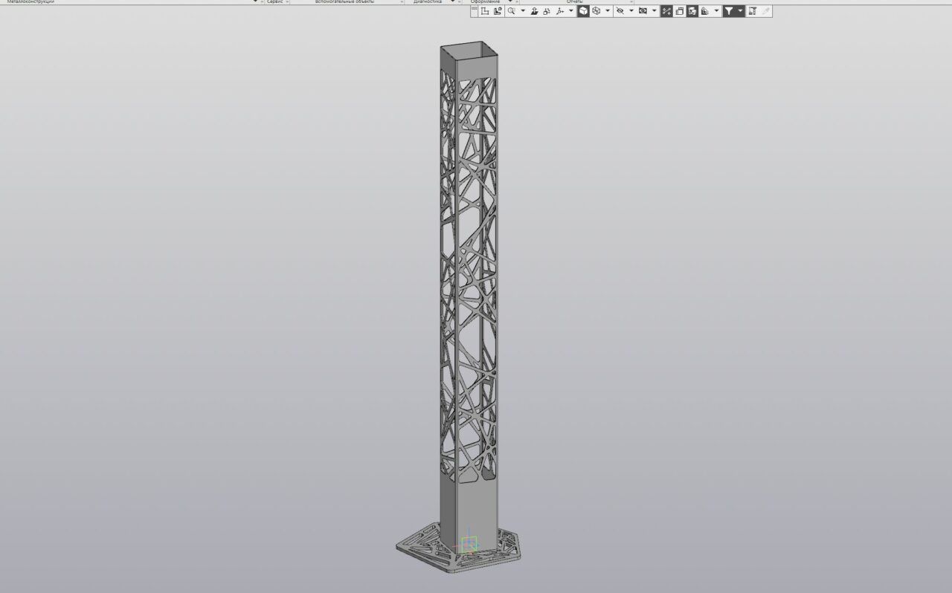Click the stacked pages layers icon
This screenshot has height=593, width=952.
[x=705, y=11]
